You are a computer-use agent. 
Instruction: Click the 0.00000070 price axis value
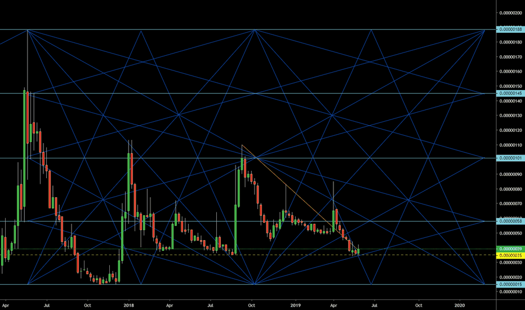point(510,204)
